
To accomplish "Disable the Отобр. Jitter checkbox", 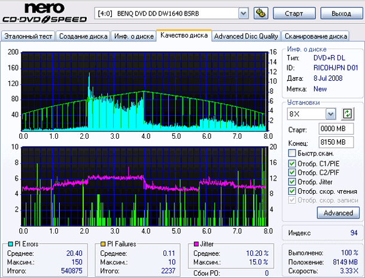I will [292, 182].
